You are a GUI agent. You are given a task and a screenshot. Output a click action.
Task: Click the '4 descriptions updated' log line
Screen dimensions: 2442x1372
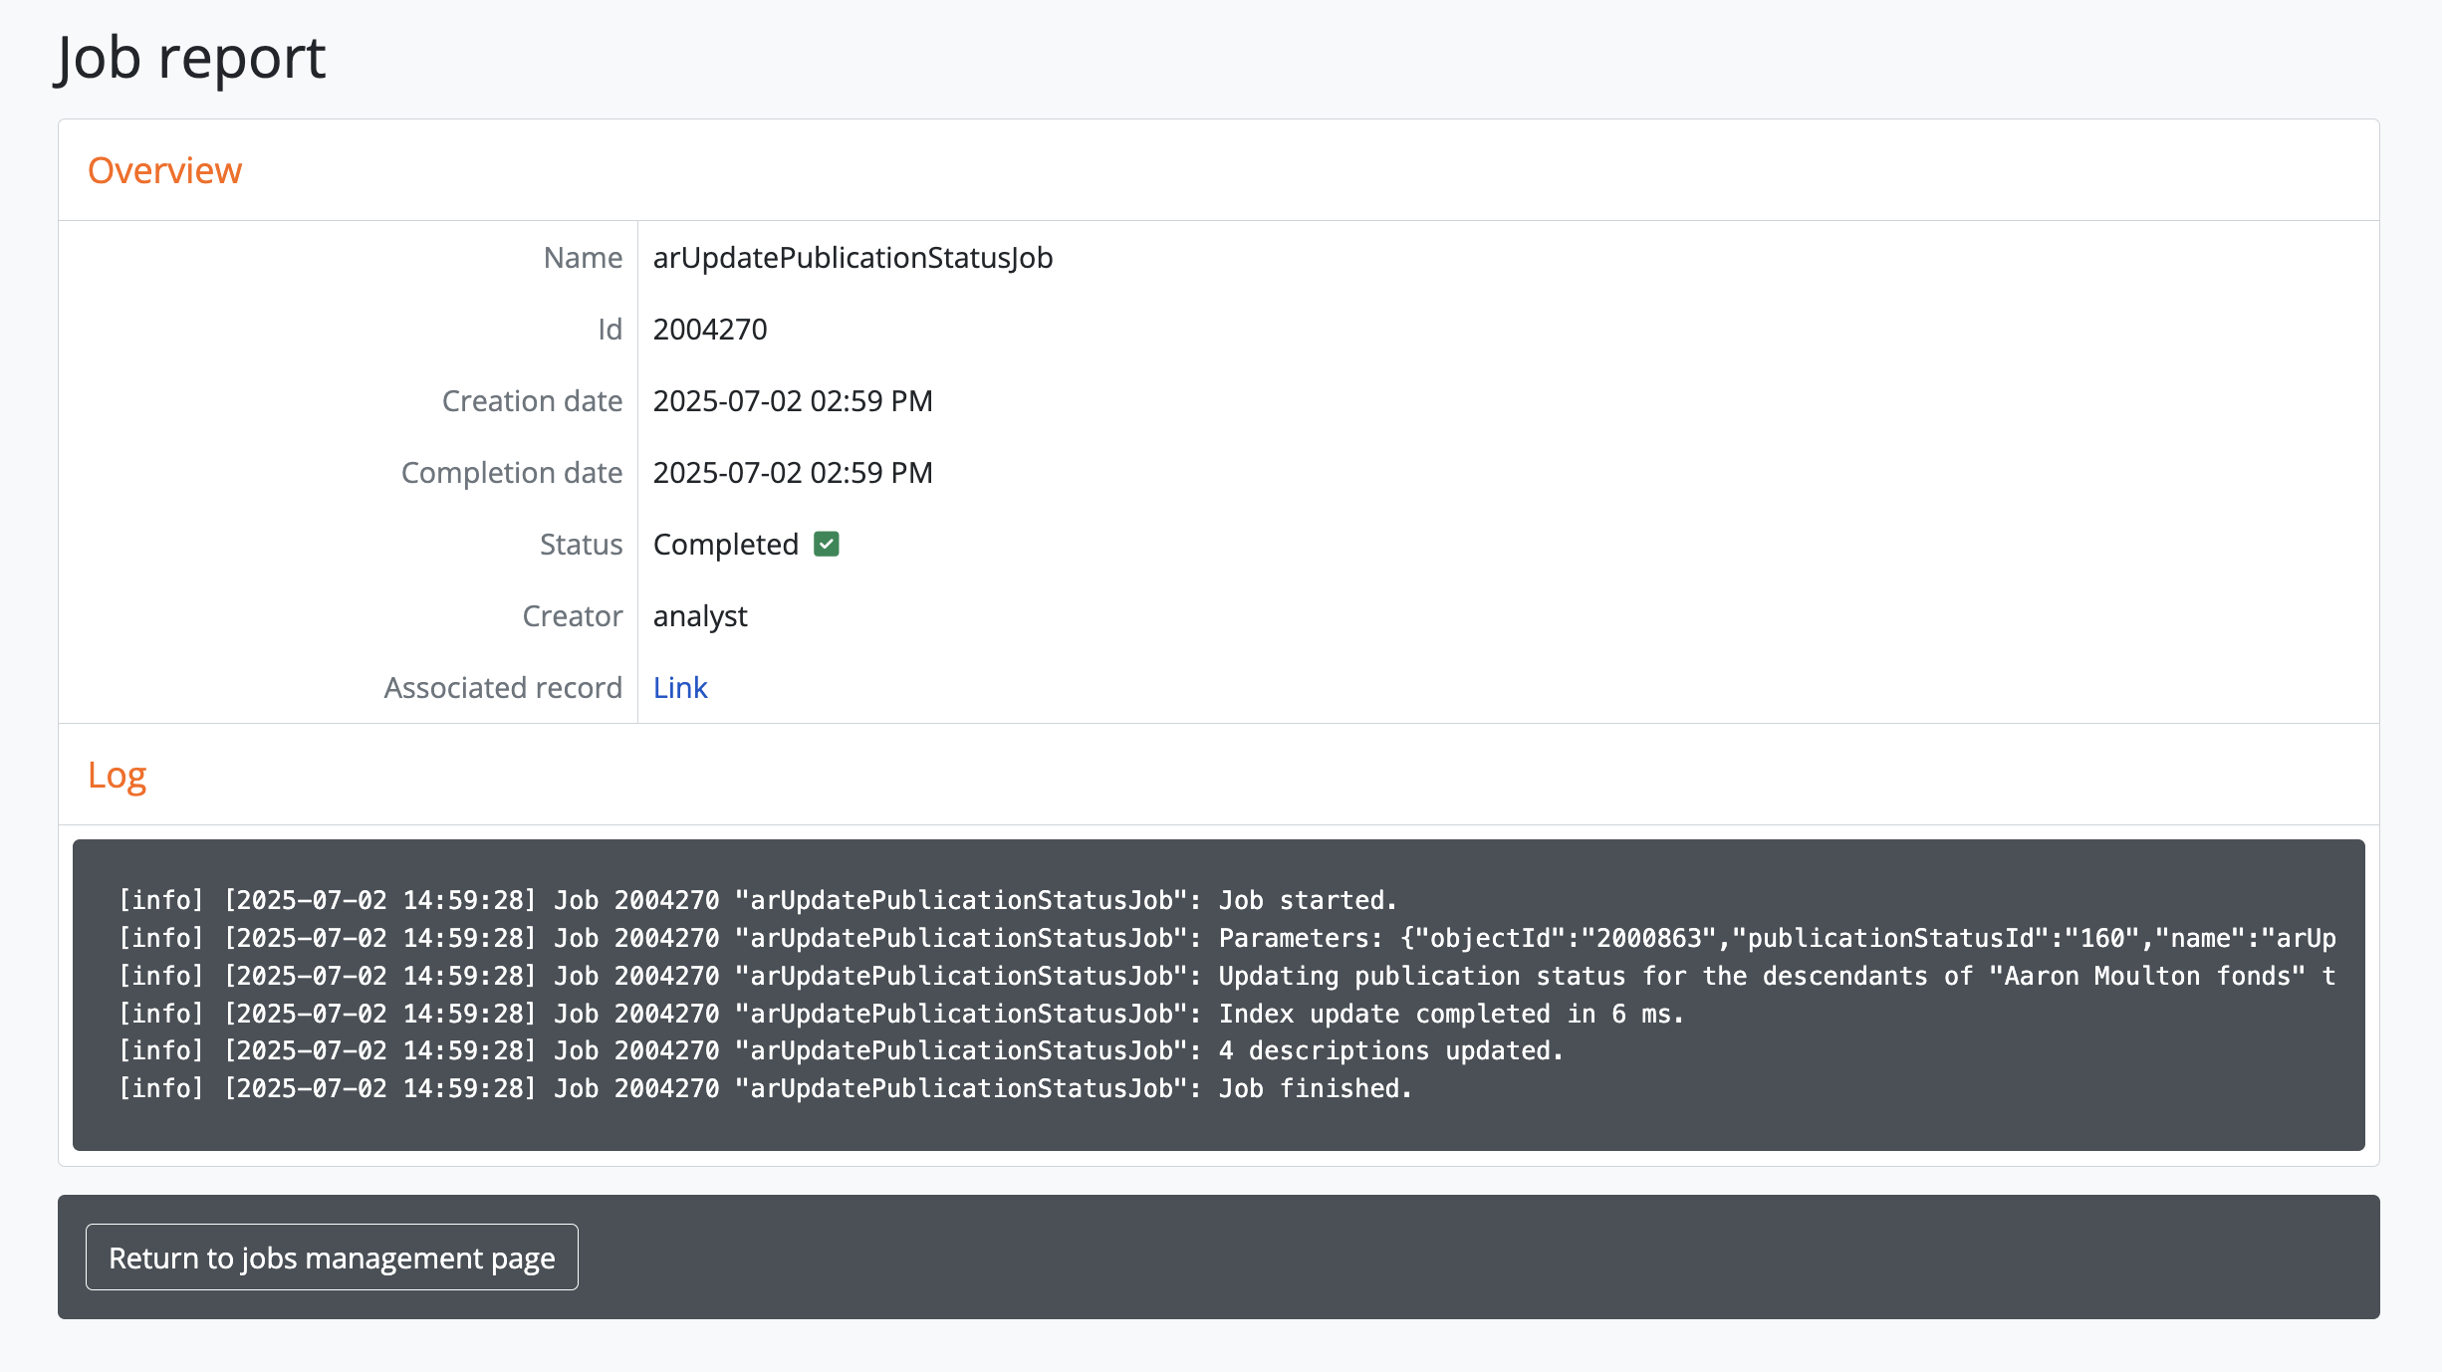click(x=841, y=1050)
